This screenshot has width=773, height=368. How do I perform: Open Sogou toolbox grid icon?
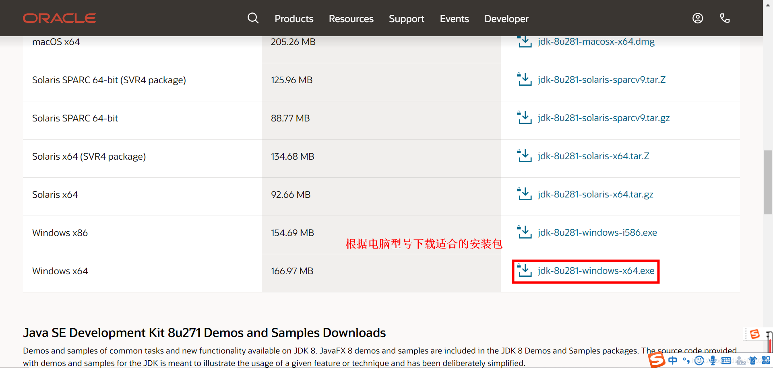(x=766, y=360)
